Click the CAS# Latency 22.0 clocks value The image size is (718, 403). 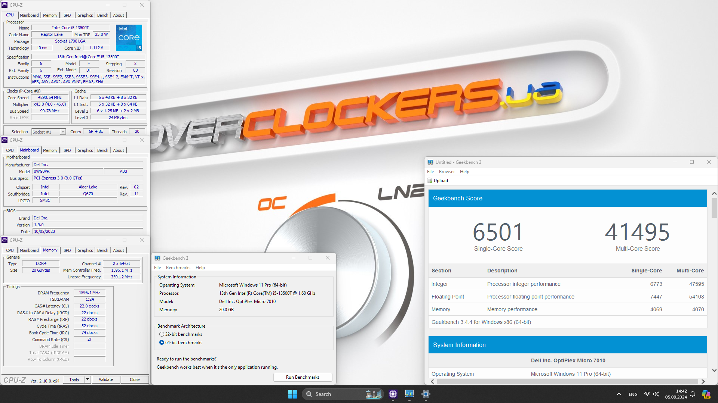[x=90, y=306]
